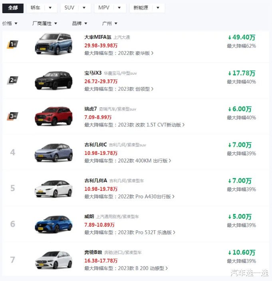Open the 吉利几何C title link

(x=95, y=144)
